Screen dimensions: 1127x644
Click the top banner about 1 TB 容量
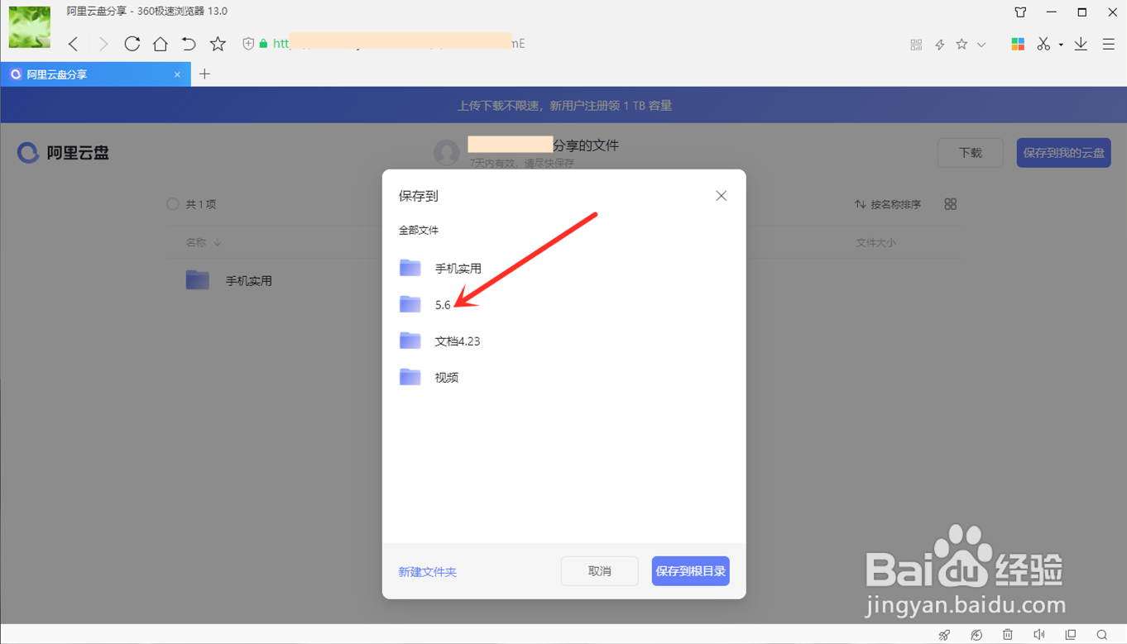[x=564, y=106]
